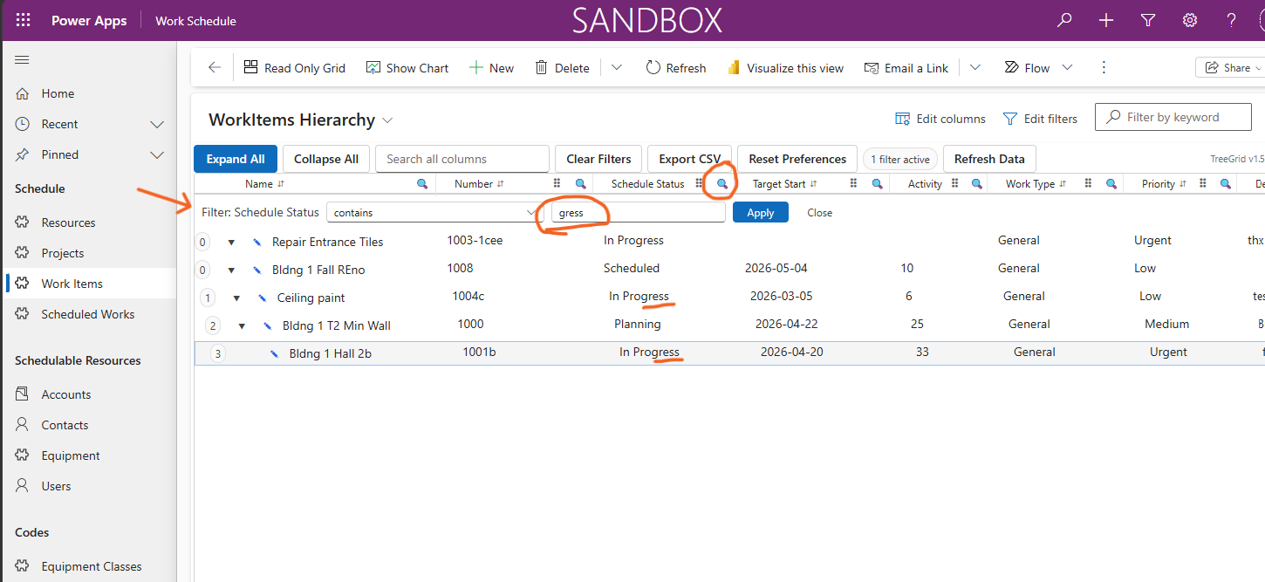This screenshot has height=582, width=1265.
Task: Go back using the arrow button
Action: point(214,67)
